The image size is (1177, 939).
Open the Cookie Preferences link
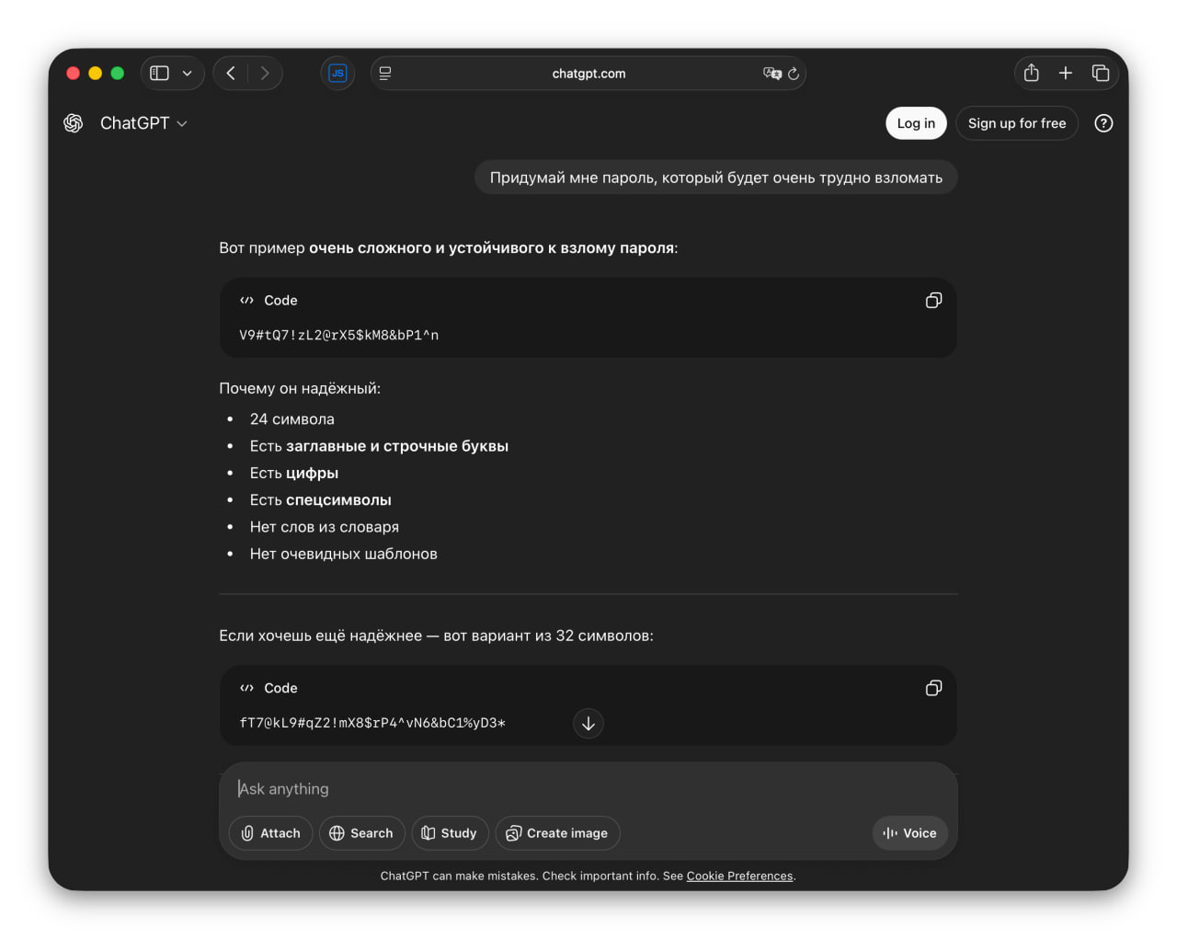pos(739,876)
